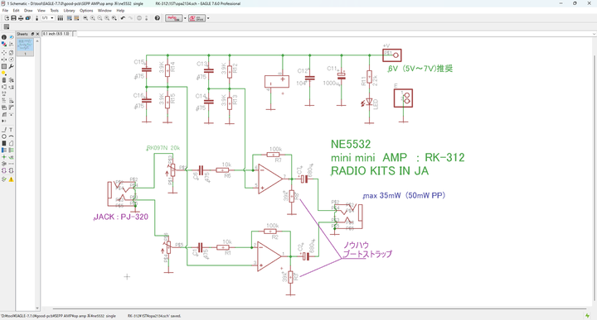The height and width of the screenshot is (320, 597).
Task: Select the Change wrench tool
Action: coord(11,66)
